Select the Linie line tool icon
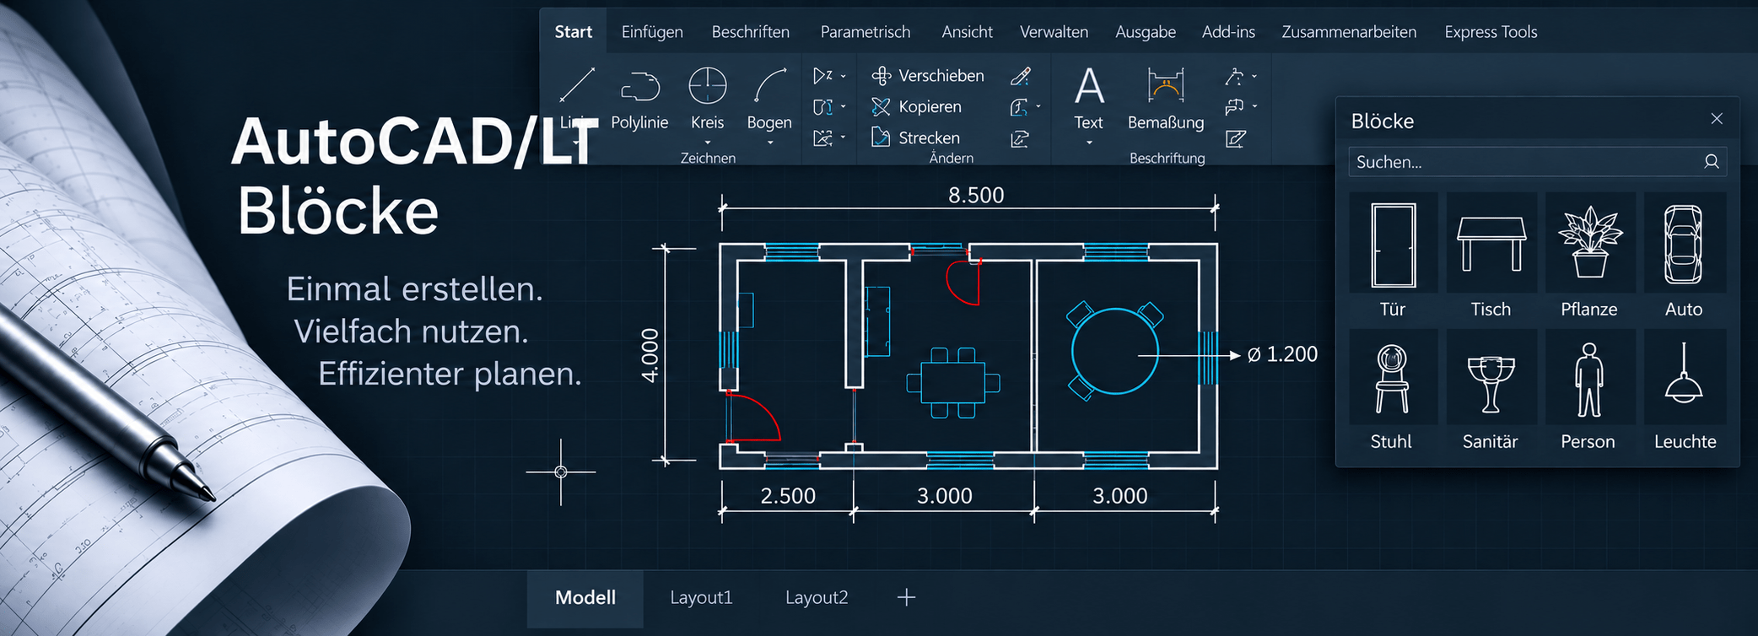Screen dimensions: 1758x636 tap(577, 85)
